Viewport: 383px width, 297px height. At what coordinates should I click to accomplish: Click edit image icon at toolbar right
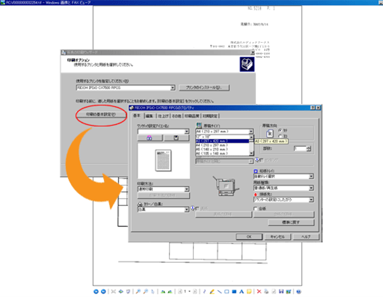(289, 291)
